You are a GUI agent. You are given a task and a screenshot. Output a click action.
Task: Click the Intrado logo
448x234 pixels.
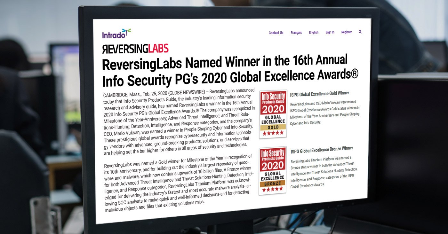click(116, 34)
